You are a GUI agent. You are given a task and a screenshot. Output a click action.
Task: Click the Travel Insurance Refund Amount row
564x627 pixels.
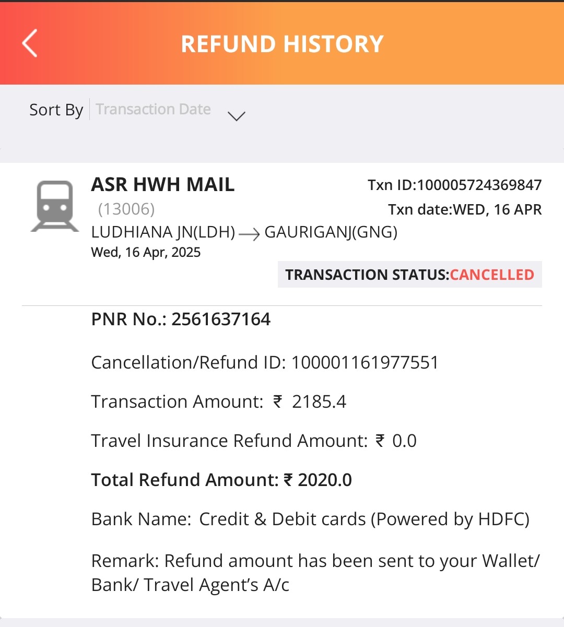point(253,441)
